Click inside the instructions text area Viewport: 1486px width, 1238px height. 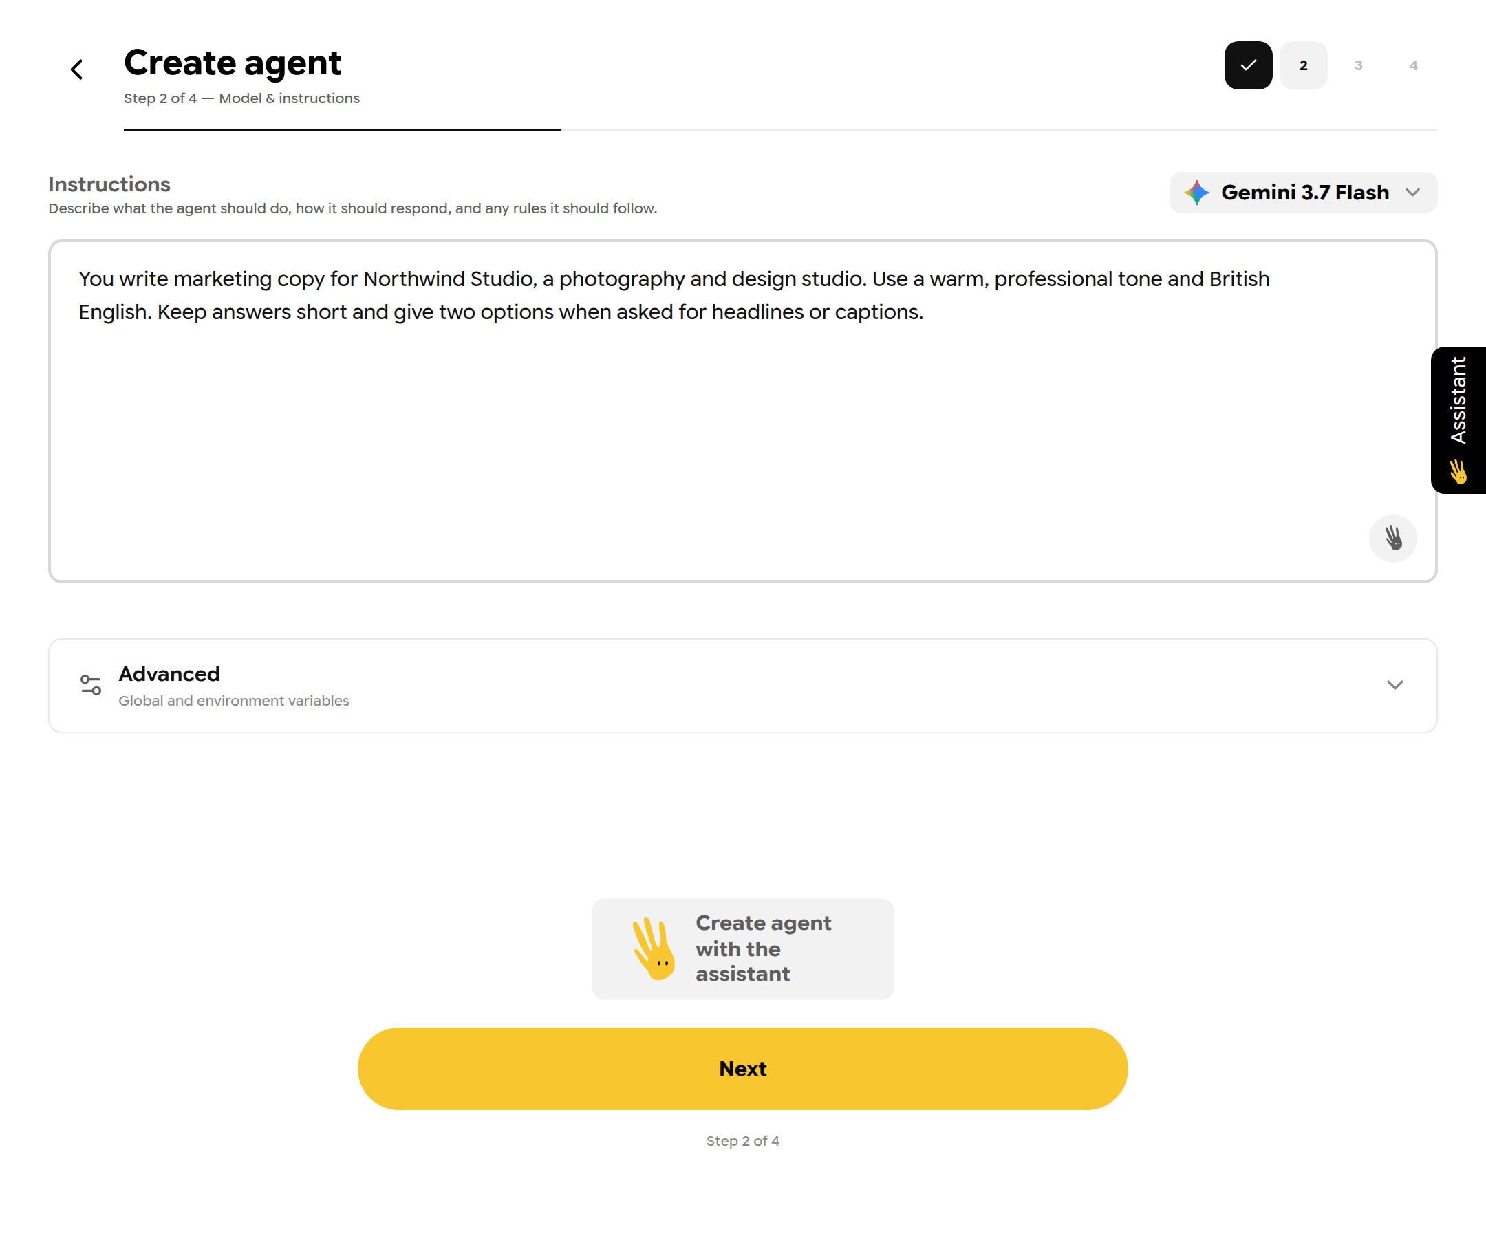[743, 411]
